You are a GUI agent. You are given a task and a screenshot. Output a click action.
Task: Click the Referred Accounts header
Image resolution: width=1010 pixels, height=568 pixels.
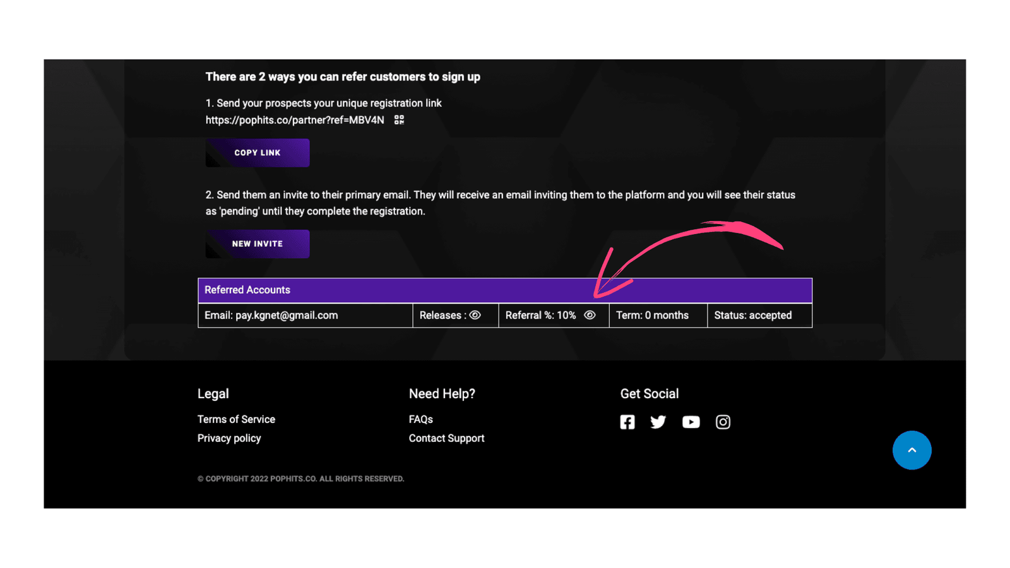[x=505, y=290]
